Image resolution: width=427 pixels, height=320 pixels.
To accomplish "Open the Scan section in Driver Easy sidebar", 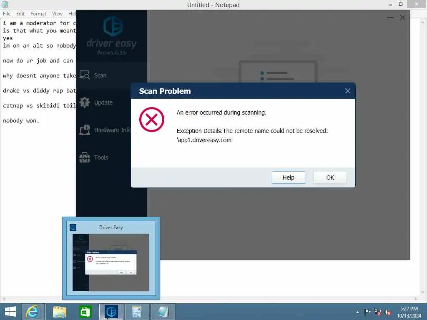I will [x=93, y=75].
